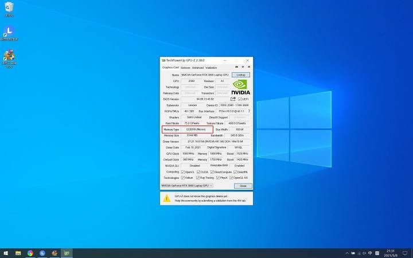Screen dimensions: 413x258
Task: Open Google Chrome from the taskbar
Action: [x=30, y=253]
